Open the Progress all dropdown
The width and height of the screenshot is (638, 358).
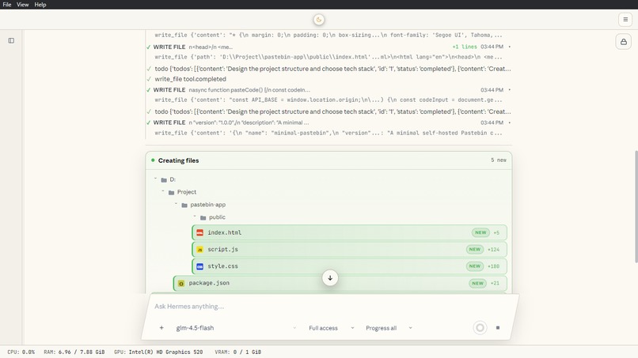tap(389, 328)
